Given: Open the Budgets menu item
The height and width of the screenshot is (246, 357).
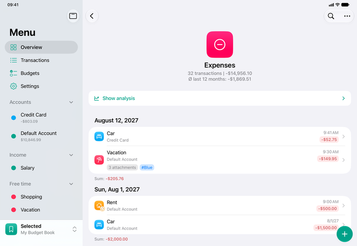Looking at the screenshot, I should (41, 73).
